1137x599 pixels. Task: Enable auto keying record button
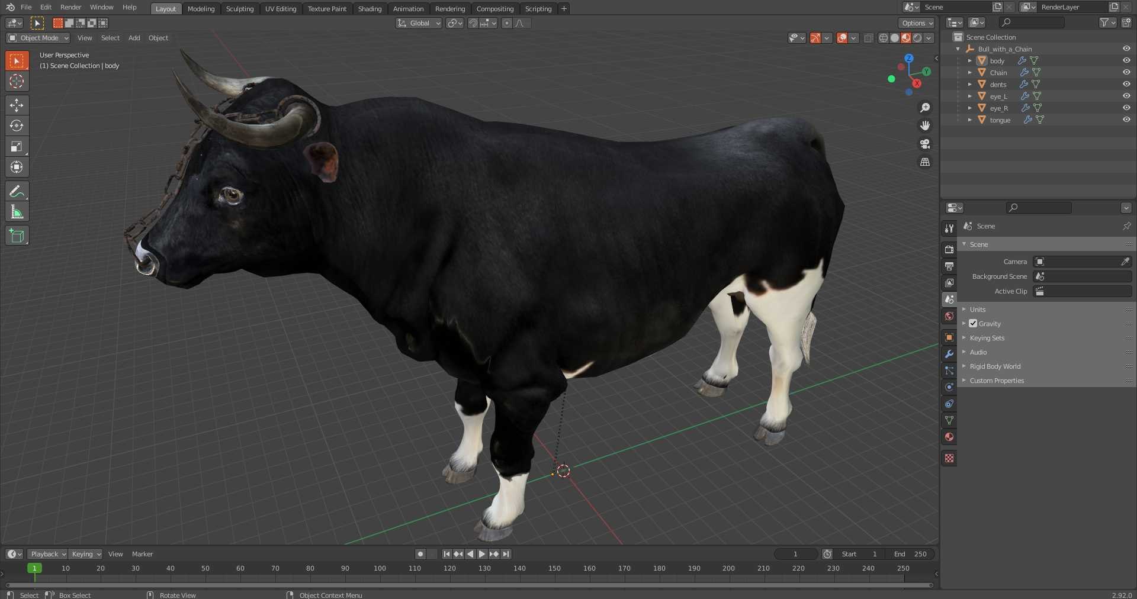420,554
